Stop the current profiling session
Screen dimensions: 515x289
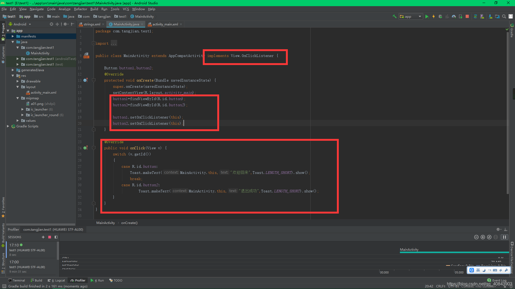(50, 237)
